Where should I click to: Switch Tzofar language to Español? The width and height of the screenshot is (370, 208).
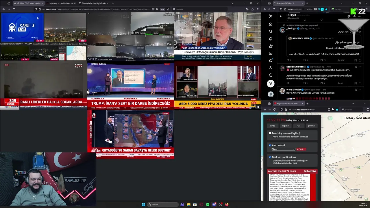(x=286, y=126)
